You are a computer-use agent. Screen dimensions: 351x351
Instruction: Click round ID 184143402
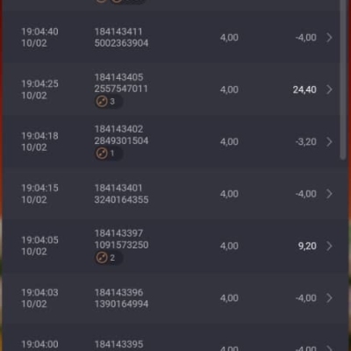(118, 129)
